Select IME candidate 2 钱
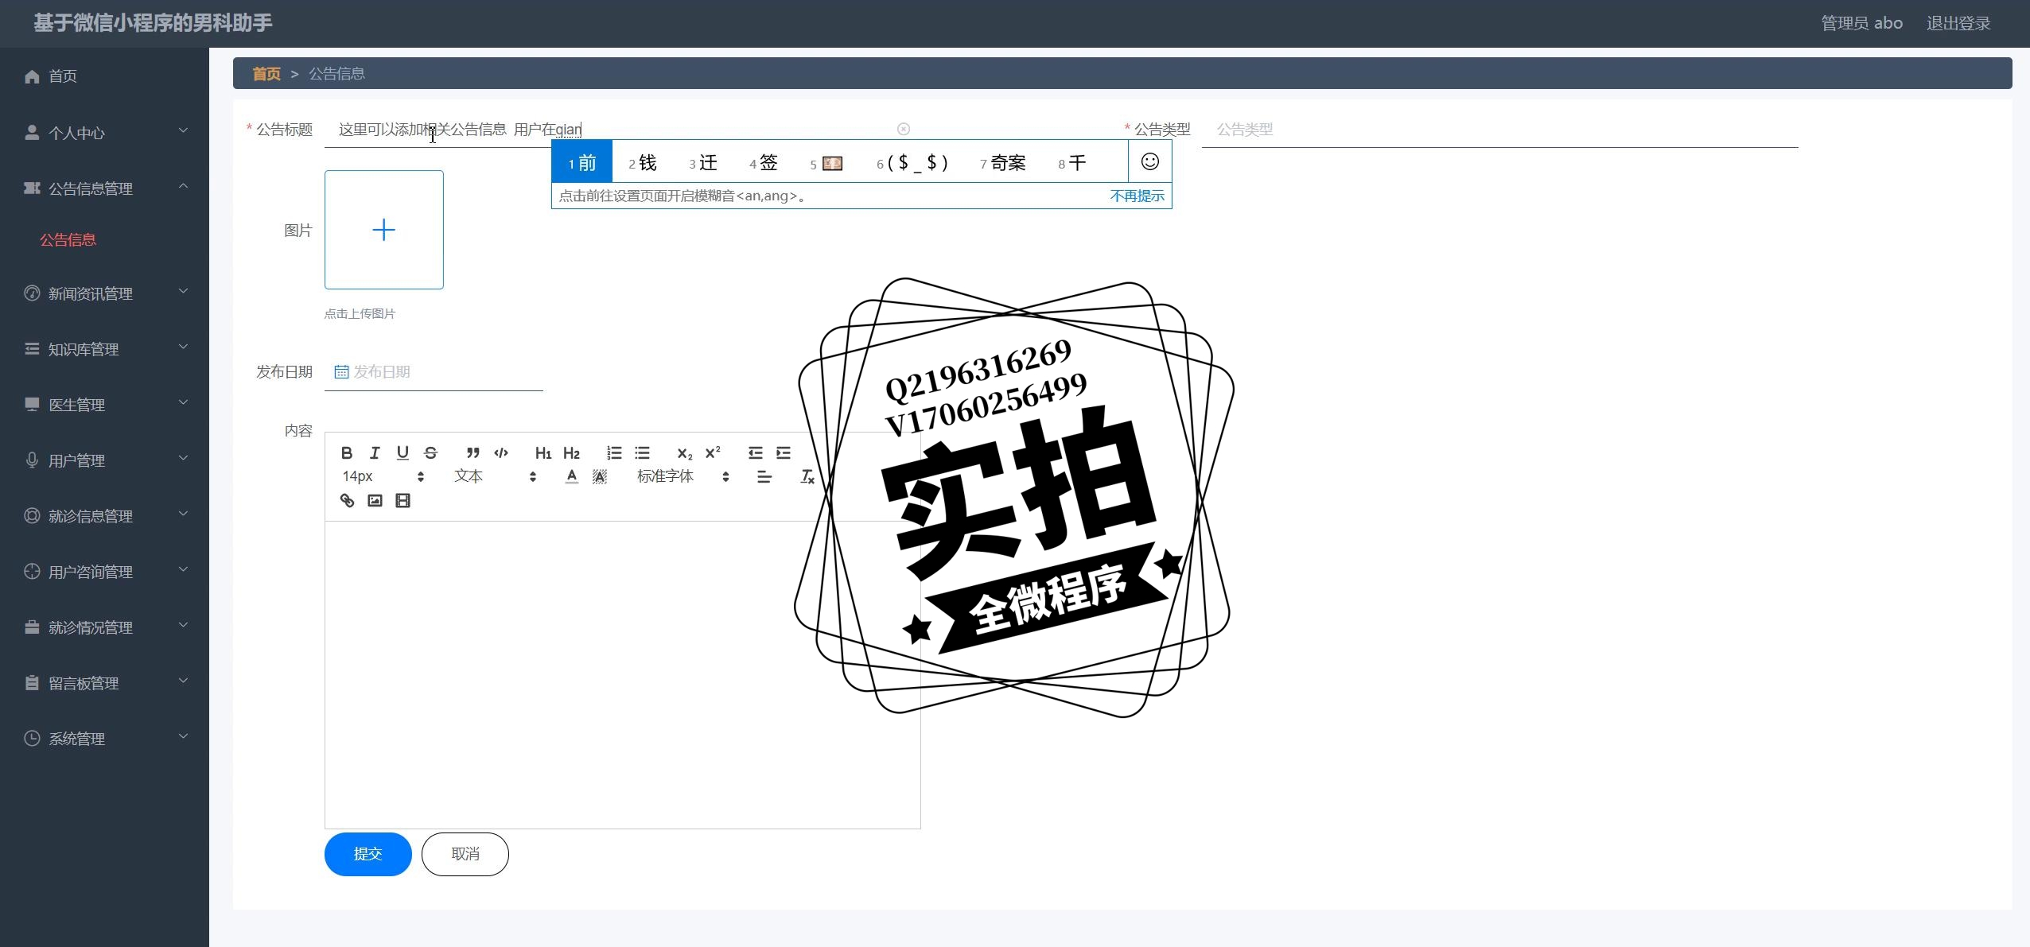The height and width of the screenshot is (947, 2030). pos(643,163)
